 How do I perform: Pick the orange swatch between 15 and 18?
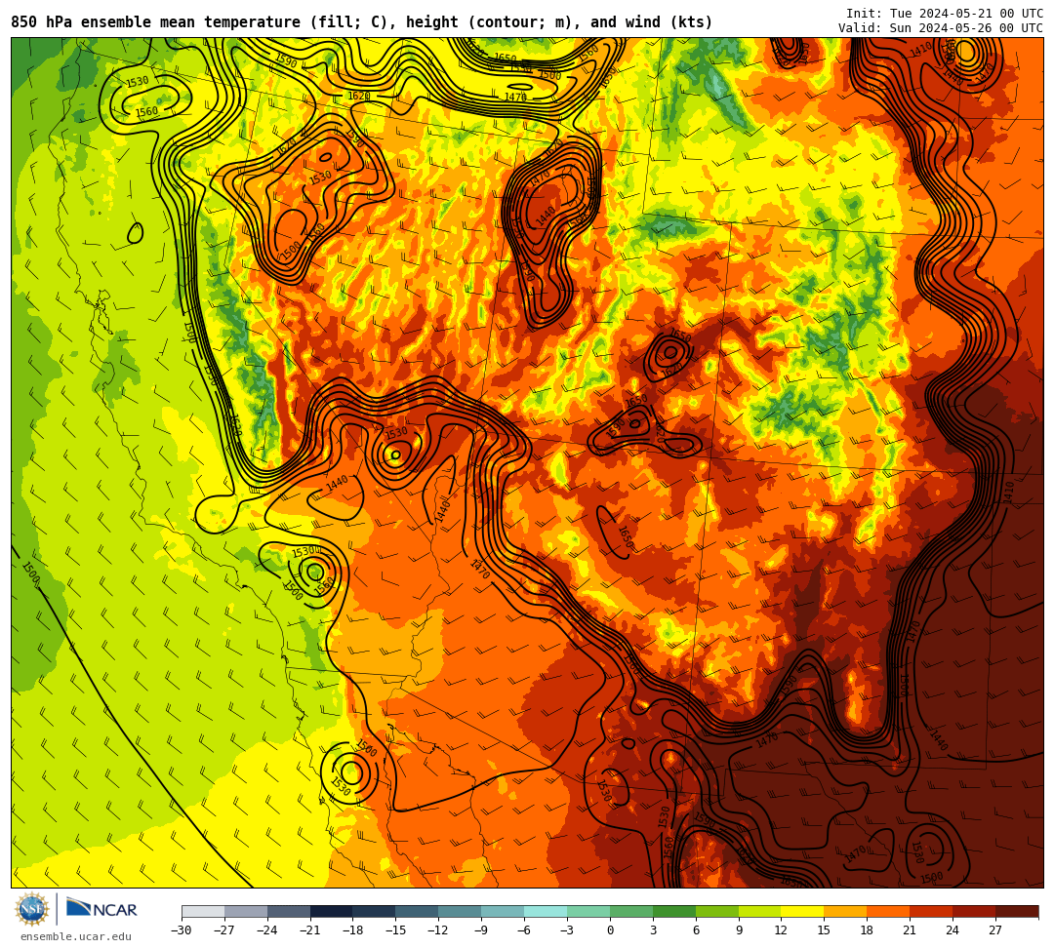tap(845, 911)
